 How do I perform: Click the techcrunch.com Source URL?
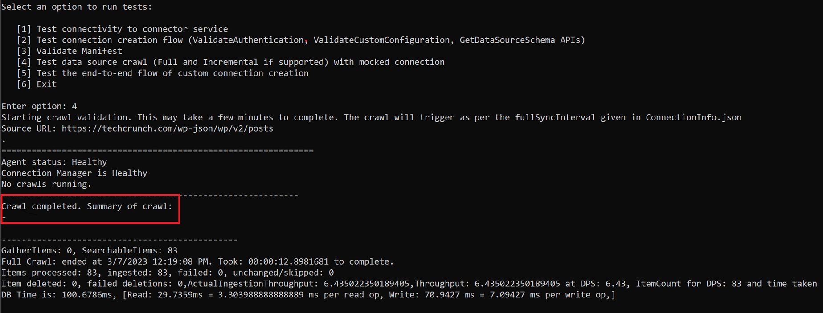click(x=167, y=128)
